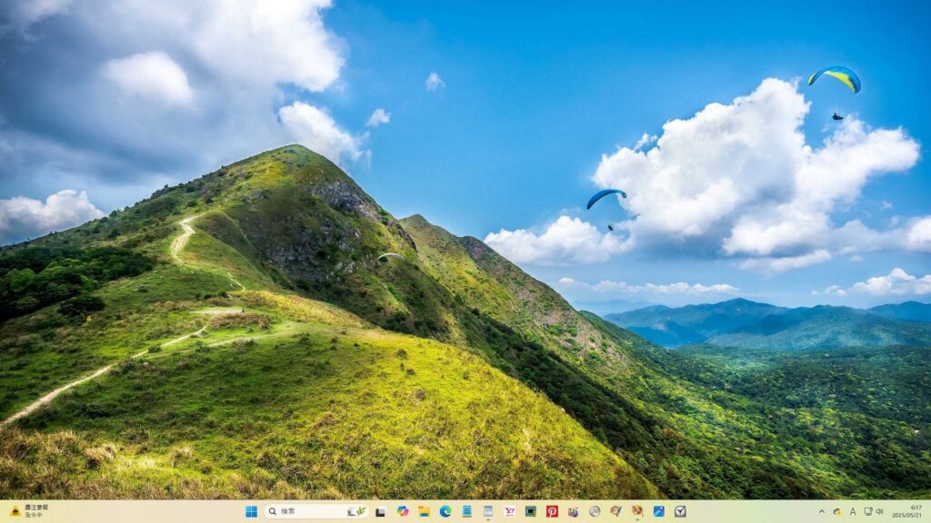
Task: Open the dark green monitor app icon
Action: point(530,511)
